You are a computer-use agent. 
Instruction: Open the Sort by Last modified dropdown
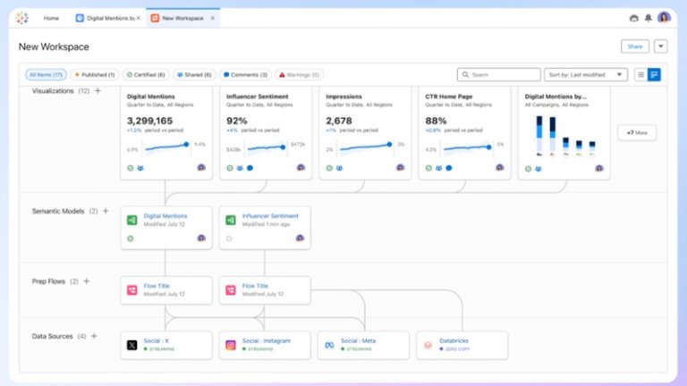pyautogui.click(x=585, y=75)
